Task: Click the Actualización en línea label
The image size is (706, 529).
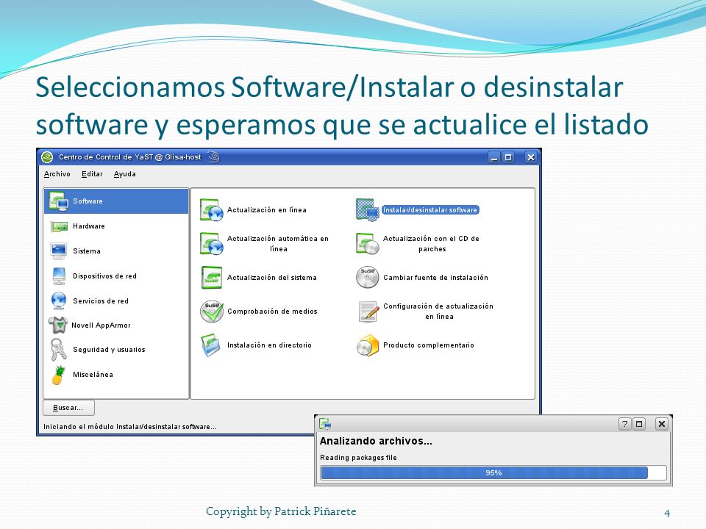Action: [x=266, y=209]
